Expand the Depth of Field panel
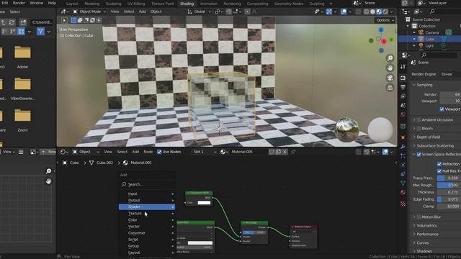Image resolution: width=461 pixels, height=259 pixels. [x=428, y=137]
